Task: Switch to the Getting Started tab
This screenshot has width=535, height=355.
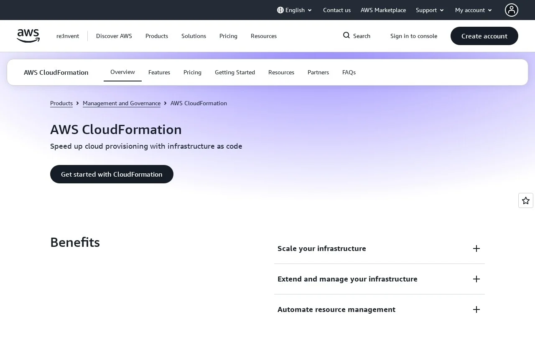Action: coord(235,72)
